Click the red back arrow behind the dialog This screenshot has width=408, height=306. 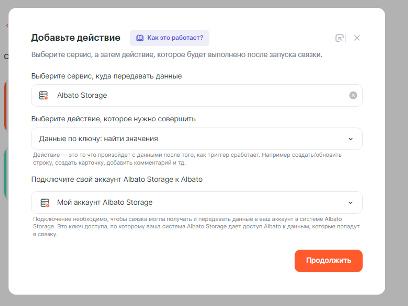pos(7,26)
